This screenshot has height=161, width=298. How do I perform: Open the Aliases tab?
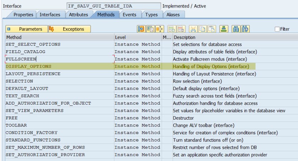coord(173,15)
